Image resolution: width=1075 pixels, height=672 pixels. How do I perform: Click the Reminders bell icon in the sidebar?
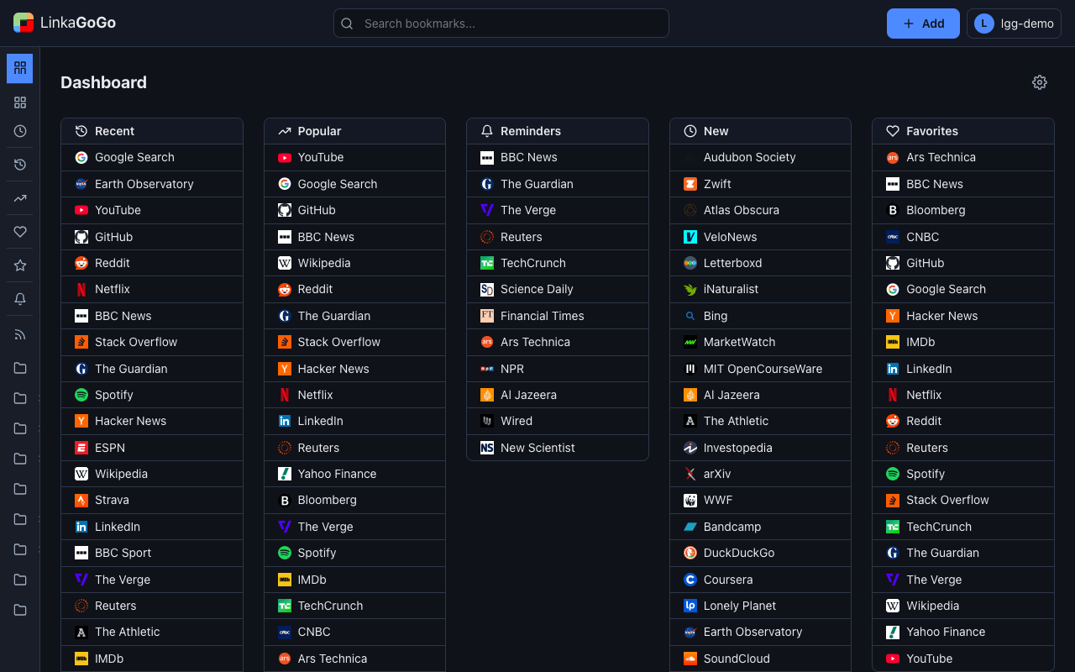click(19, 299)
